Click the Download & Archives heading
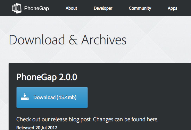Viewport: 191px width, 130px height. coord(68,40)
